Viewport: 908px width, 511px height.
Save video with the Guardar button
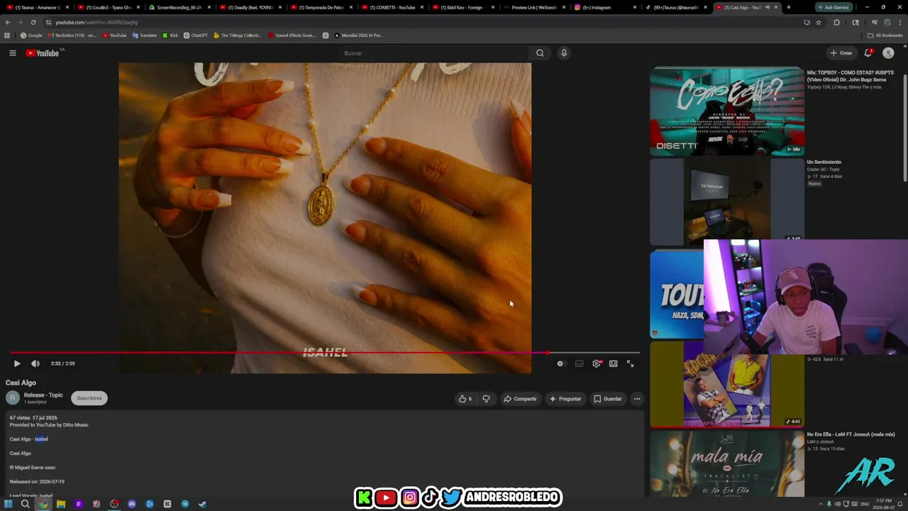click(x=608, y=399)
